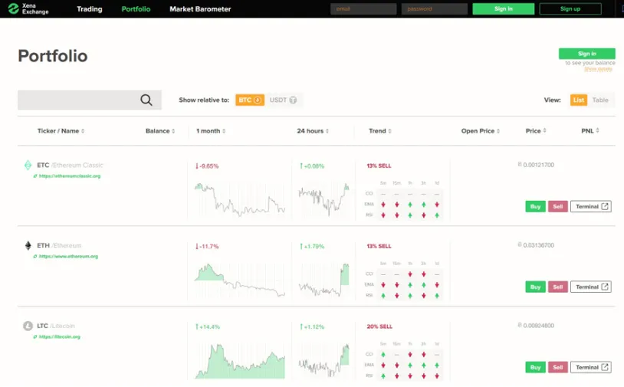The height and width of the screenshot is (387, 624).
Task: Click link icon beside www.ethereum.org
Action: coord(35,256)
